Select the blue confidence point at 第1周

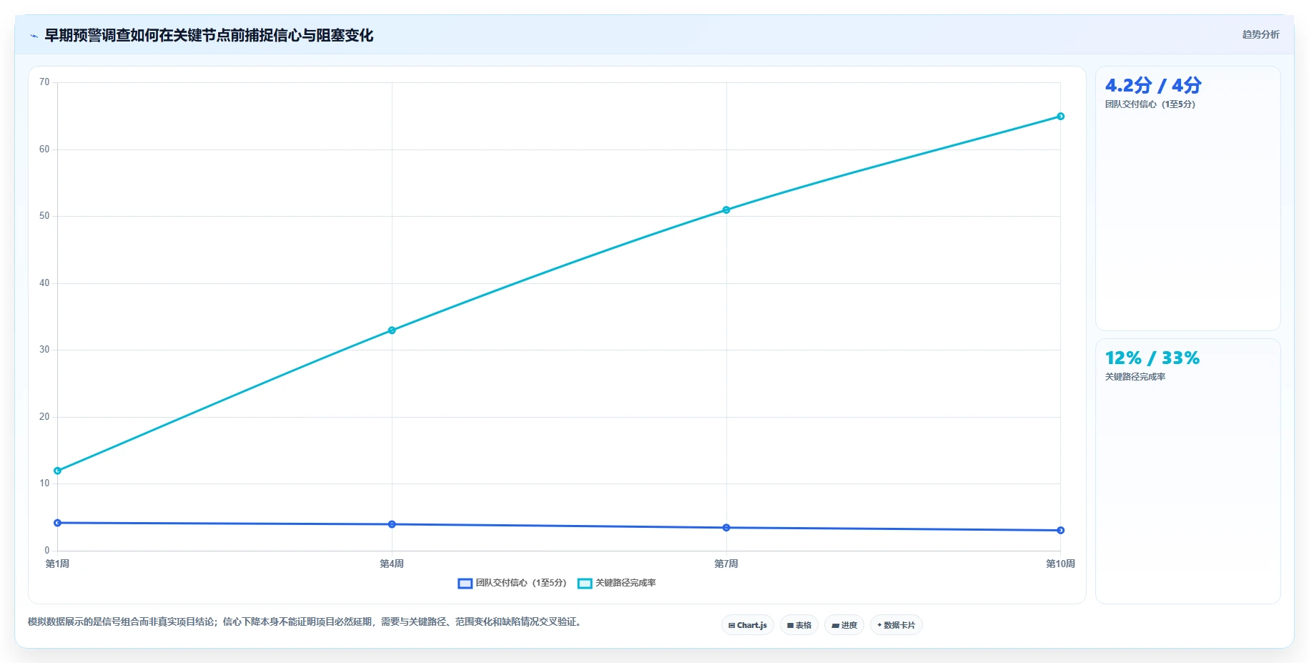click(58, 523)
